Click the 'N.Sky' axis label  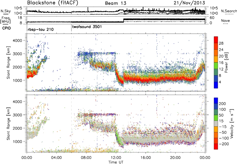pos(6,11)
